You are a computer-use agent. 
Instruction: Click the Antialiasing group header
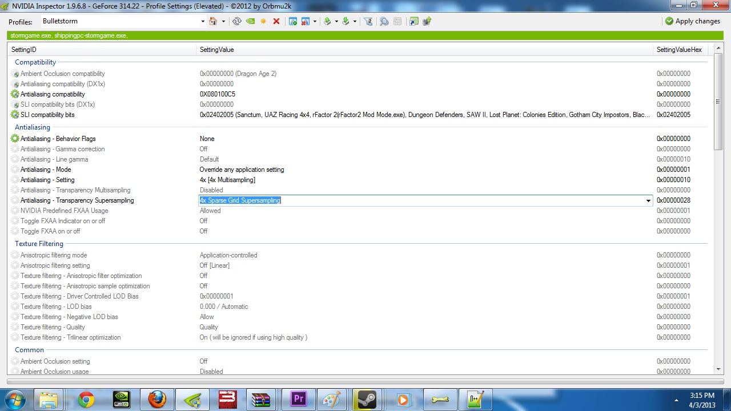click(33, 127)
